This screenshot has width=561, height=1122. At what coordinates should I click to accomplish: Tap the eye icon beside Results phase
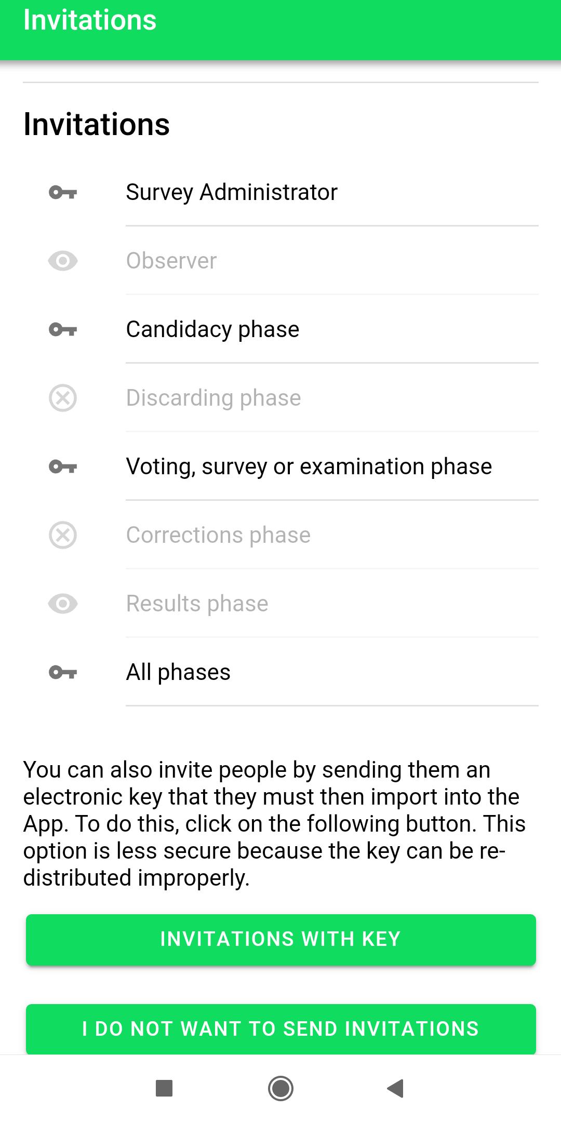[63, 604]
